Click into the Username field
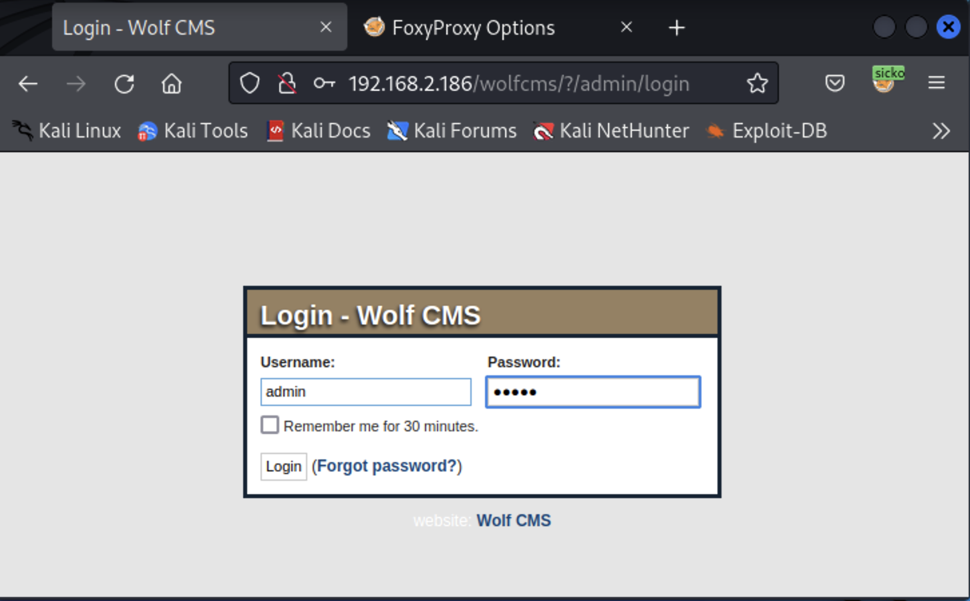This screenshot has height=601, width=970. pos(365,392)
